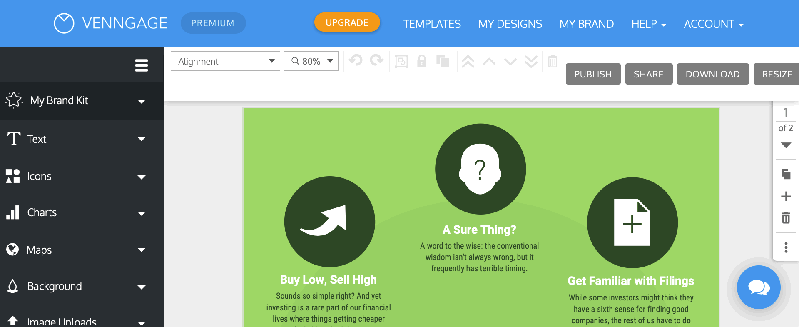
Task: Select the document plus icon on canvas
Action: point(632,223)
